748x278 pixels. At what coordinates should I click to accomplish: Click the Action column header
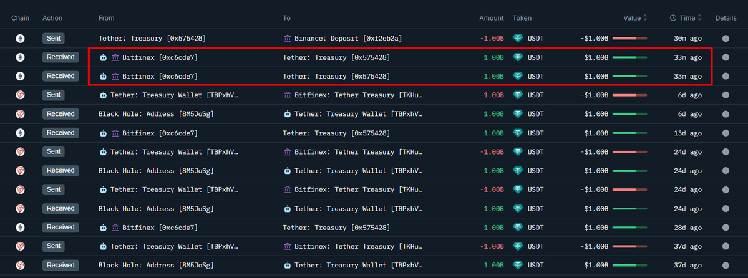click(x=52, y=17)
